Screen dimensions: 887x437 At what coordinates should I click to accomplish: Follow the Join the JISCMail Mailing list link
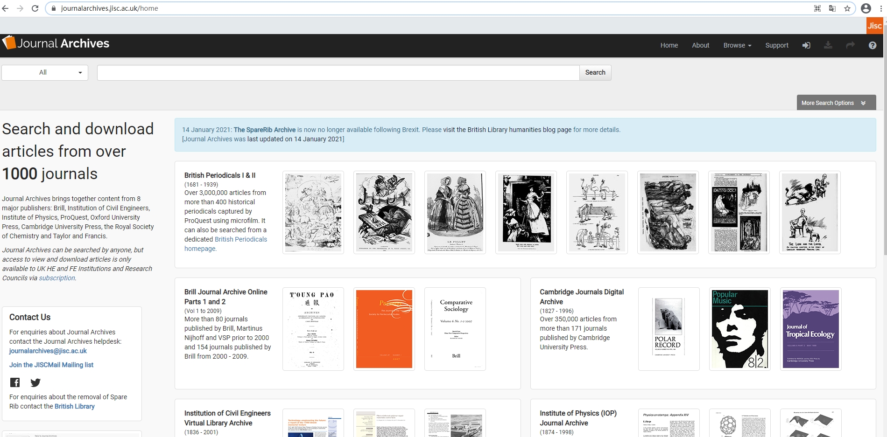[51, 365]
